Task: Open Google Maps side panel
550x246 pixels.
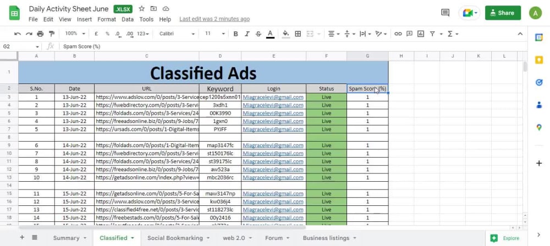Action: (539, 127)
